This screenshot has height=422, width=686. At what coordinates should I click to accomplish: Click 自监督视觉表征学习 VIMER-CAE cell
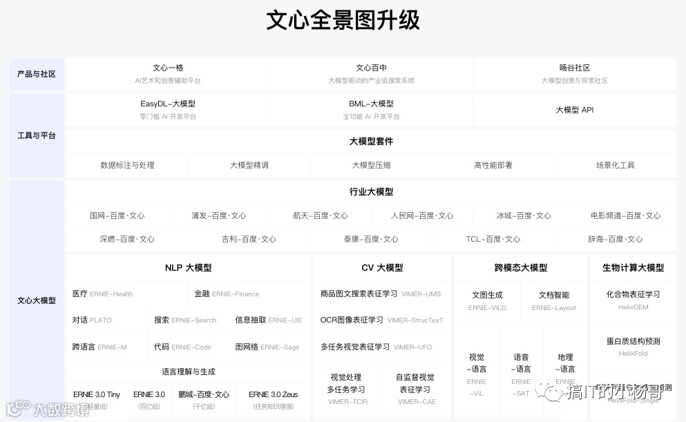(x=417, y=390)
